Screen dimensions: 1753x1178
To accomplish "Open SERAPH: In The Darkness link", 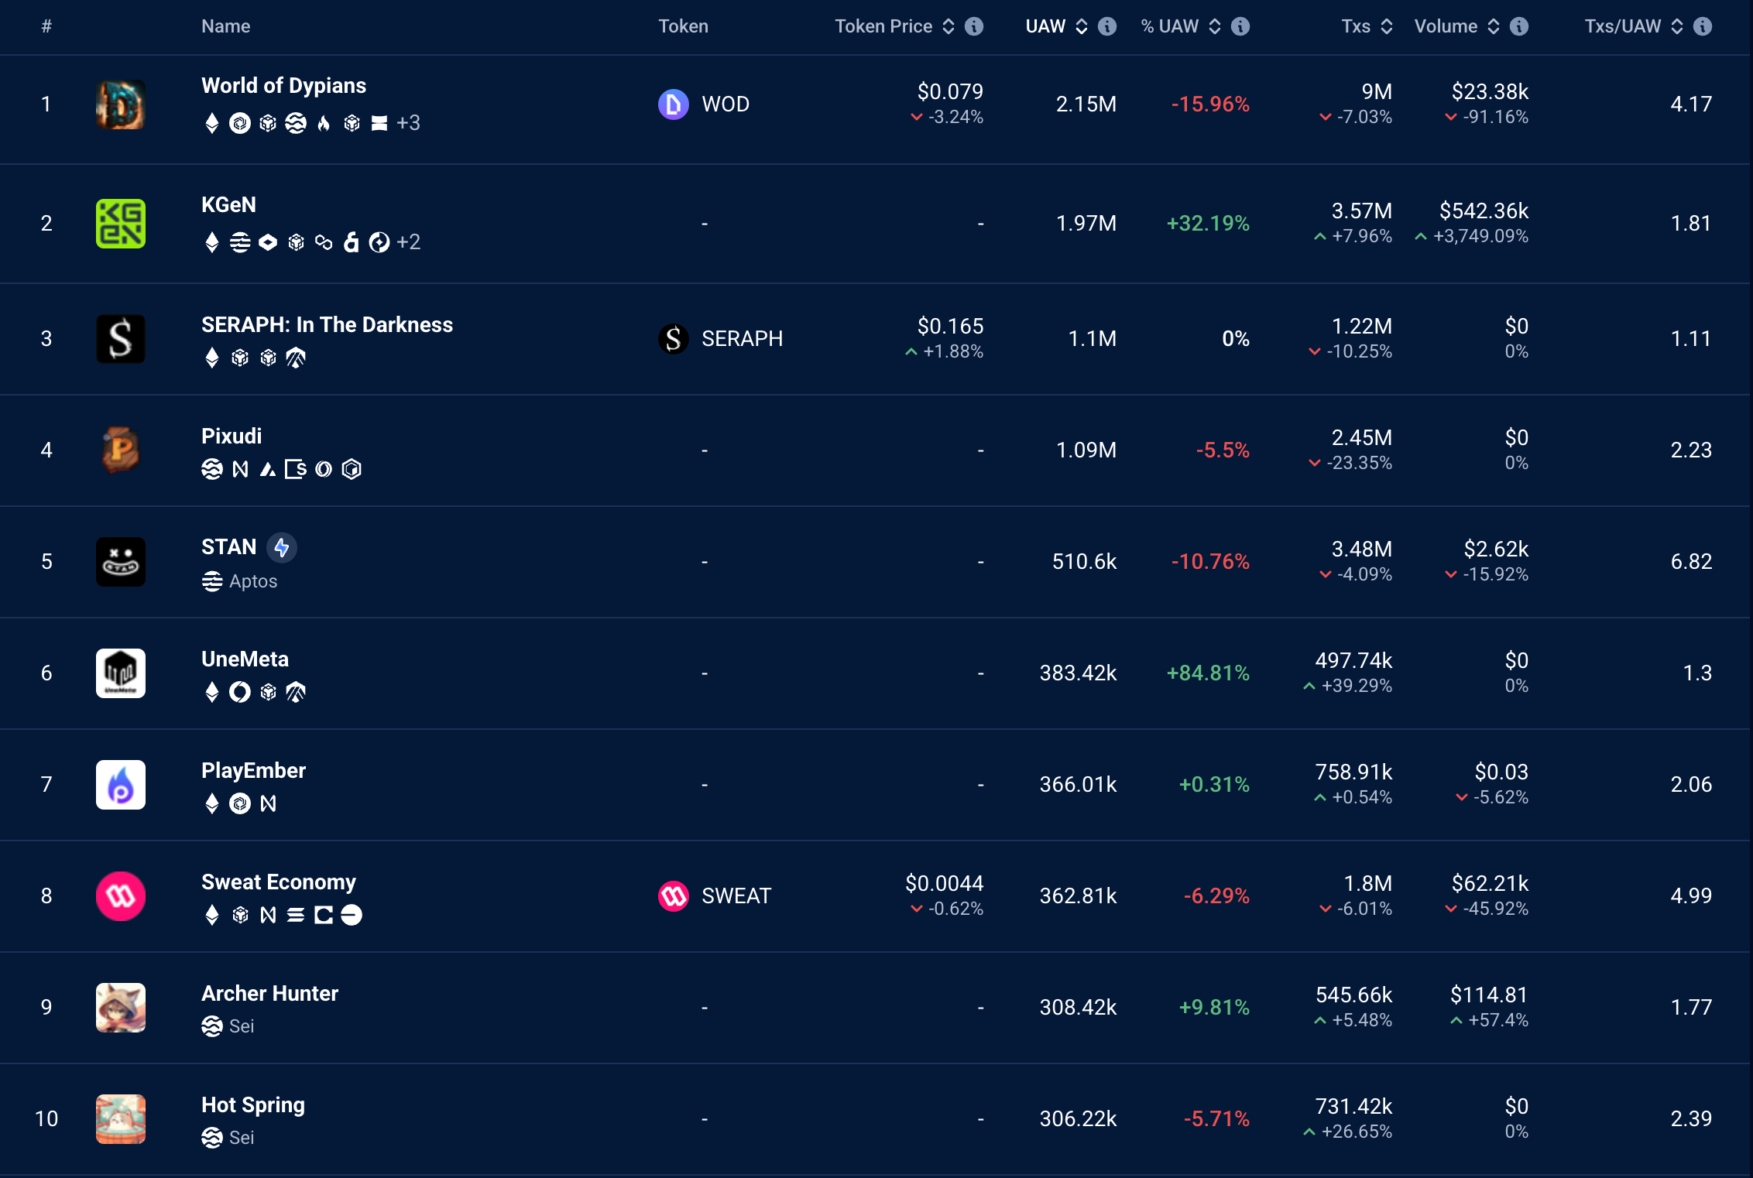I will click(327, 325).
